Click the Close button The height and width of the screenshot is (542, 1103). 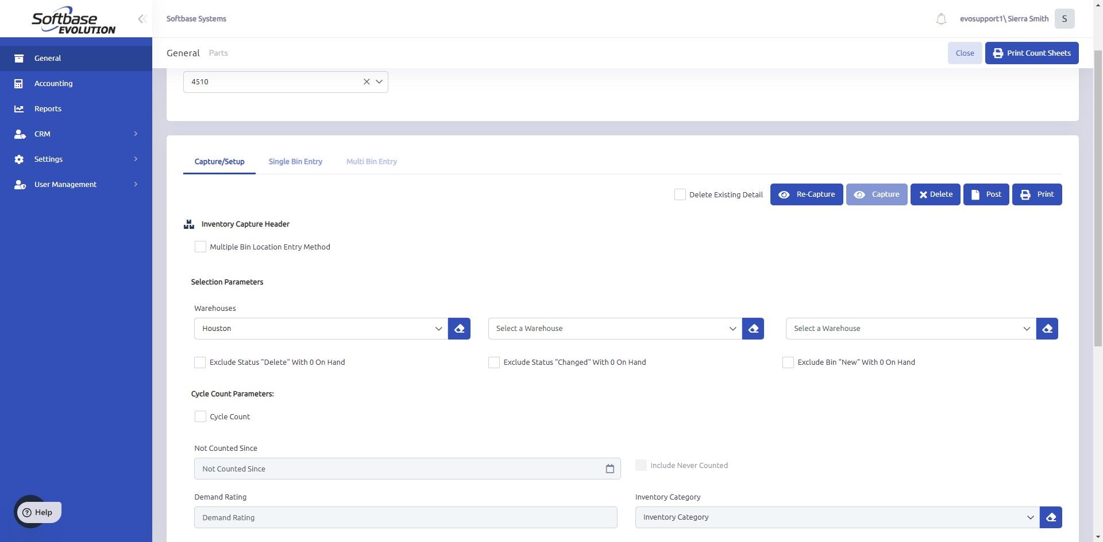click(x=965, y=53)
